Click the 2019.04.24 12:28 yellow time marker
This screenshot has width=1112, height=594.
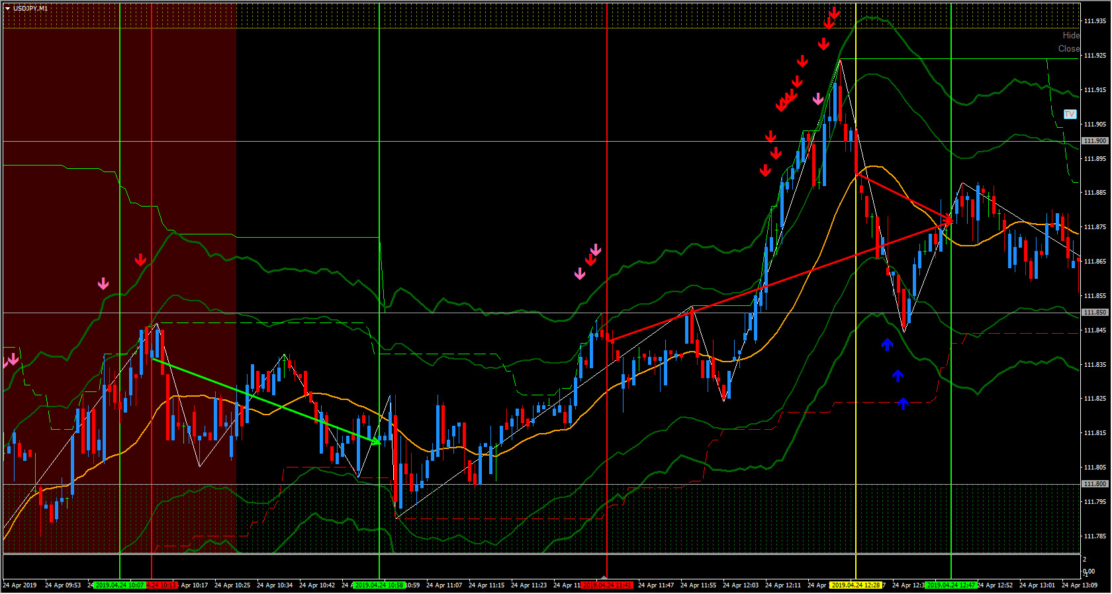point(856,585)
